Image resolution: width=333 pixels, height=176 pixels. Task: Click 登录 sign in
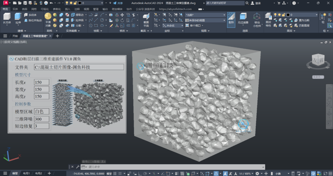click(x=256, y=3)
